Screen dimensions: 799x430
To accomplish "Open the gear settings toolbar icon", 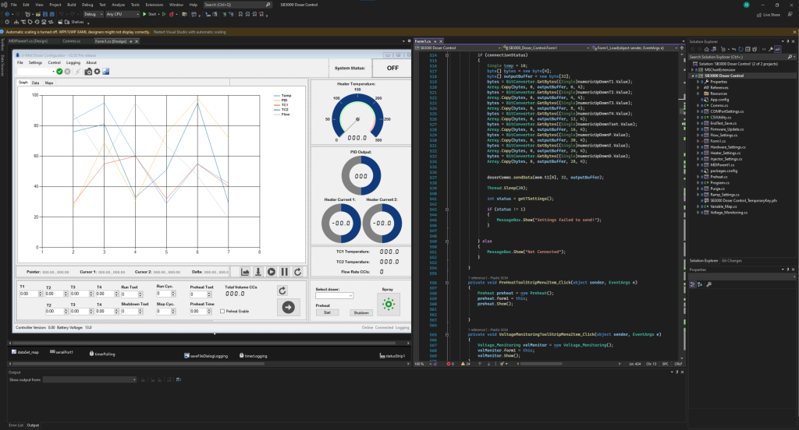I will pos(97,72).
